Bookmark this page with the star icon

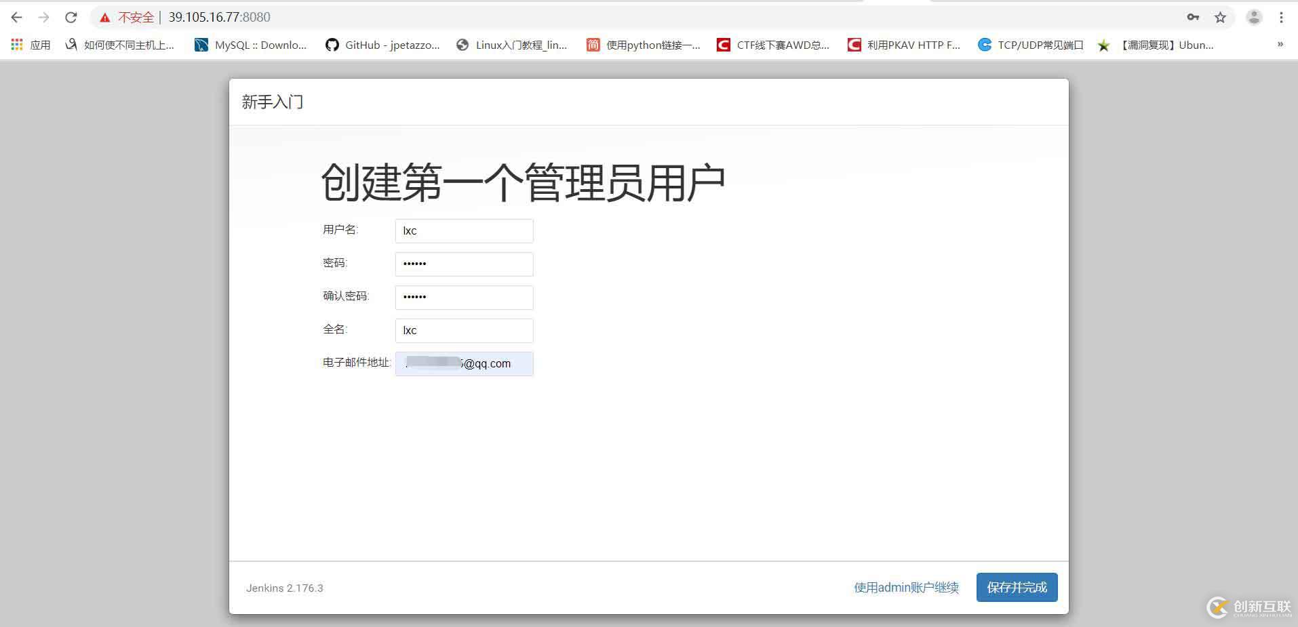(x=1220, y=18)
